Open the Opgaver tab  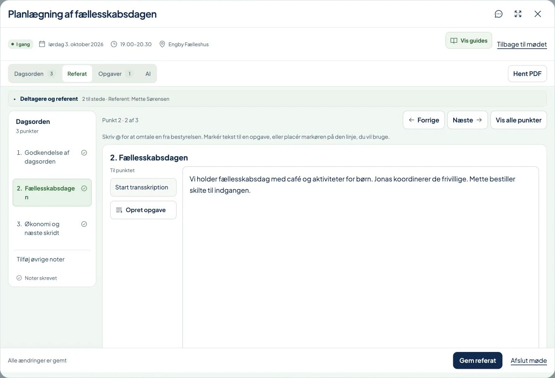click(x=116, y=73)
